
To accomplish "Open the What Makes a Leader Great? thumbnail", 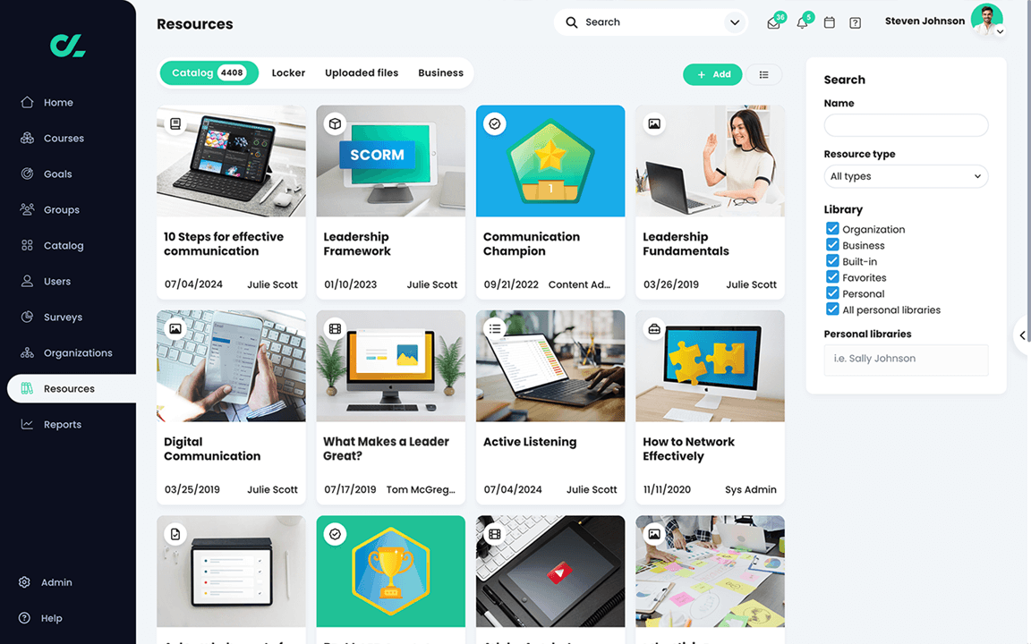I will [x=390, y=366].
